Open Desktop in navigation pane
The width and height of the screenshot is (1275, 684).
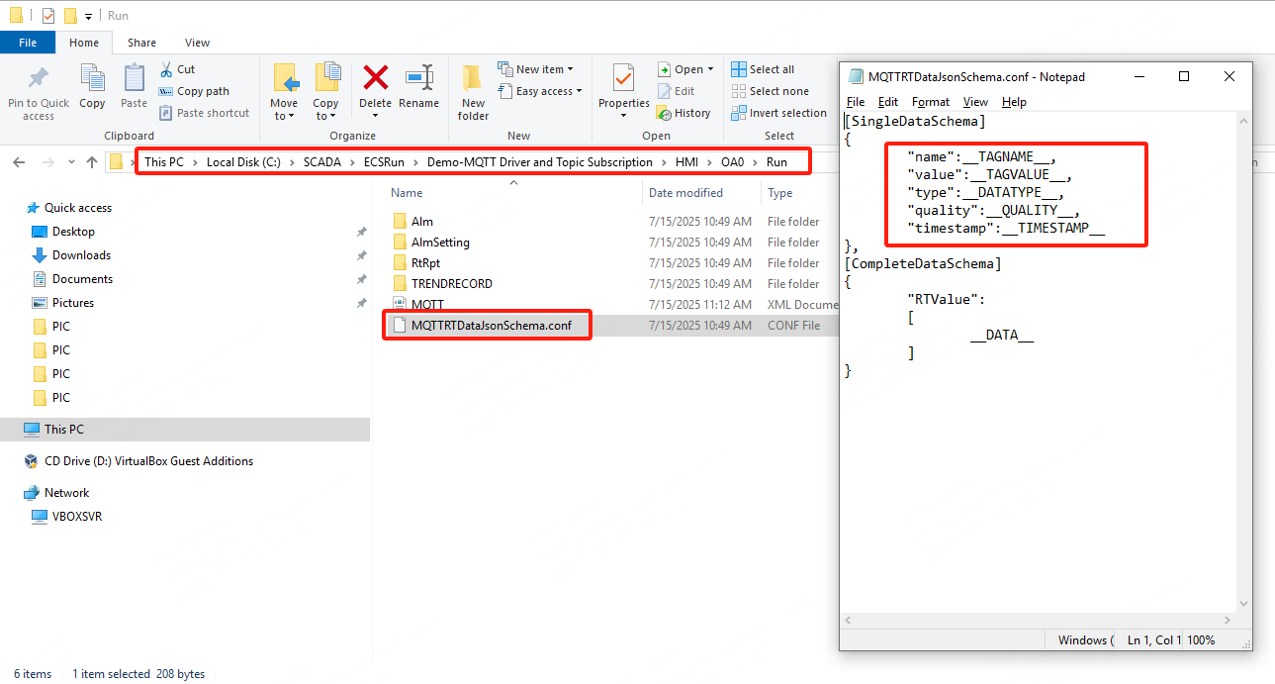coord(73,232)
